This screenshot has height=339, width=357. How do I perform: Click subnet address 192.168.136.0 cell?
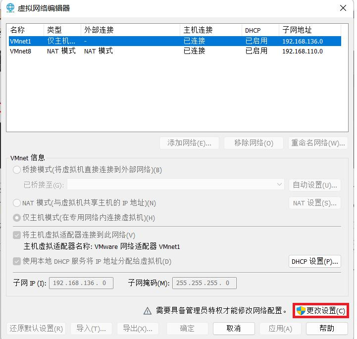[303, 41]
